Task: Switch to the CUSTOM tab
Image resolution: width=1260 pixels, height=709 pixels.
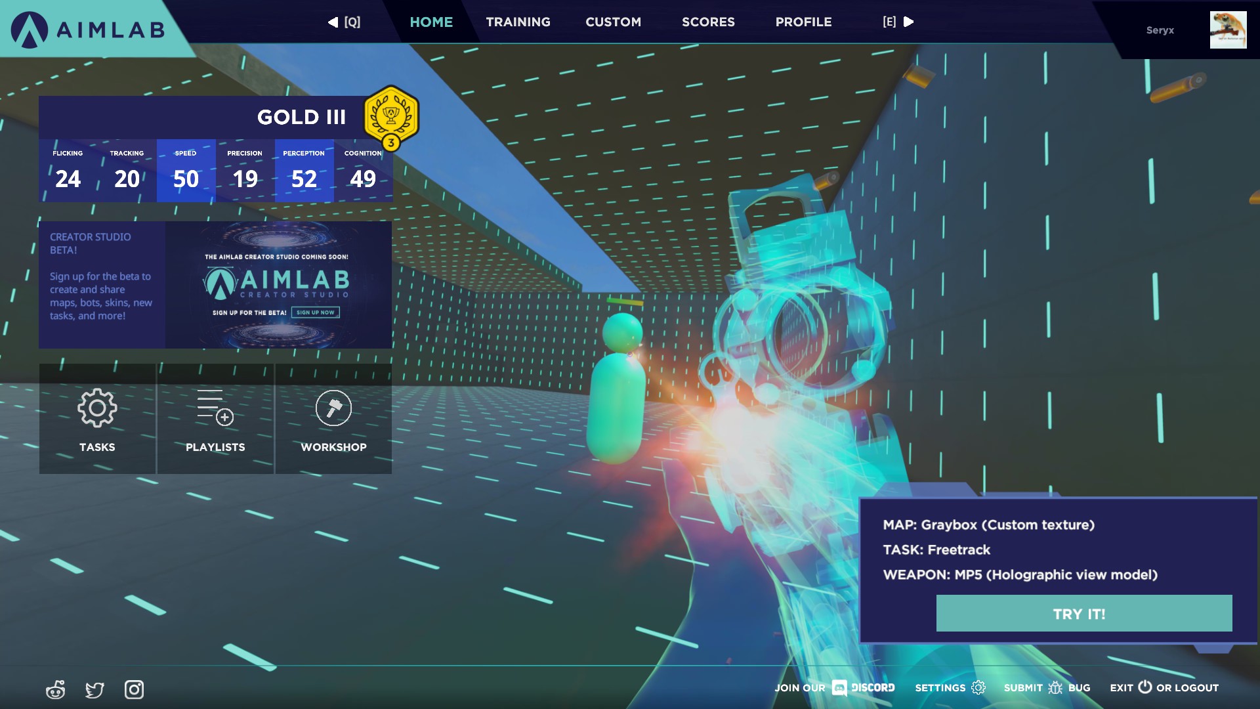Action: click(613, 22)
